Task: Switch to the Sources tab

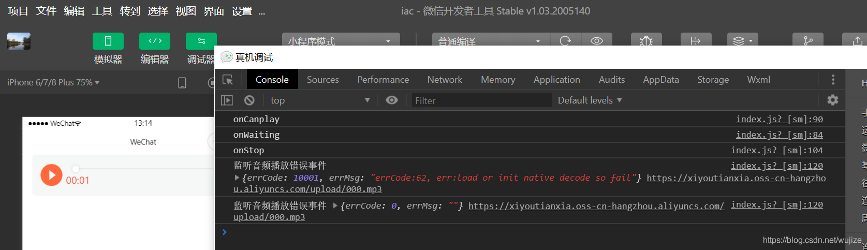Action: (x=323, y=80)
